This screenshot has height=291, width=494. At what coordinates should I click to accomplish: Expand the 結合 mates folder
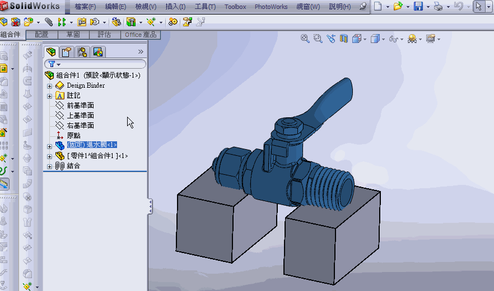tap(49, 166)
